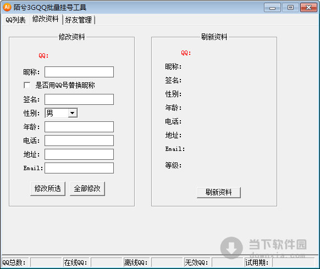The width and height of the screenshot is (320, 269).
Task: Click the 刷新资料 button
Action: click(x=219, y=192)
